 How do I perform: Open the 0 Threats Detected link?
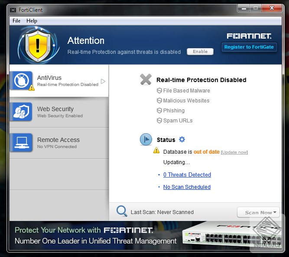point(187,175)
